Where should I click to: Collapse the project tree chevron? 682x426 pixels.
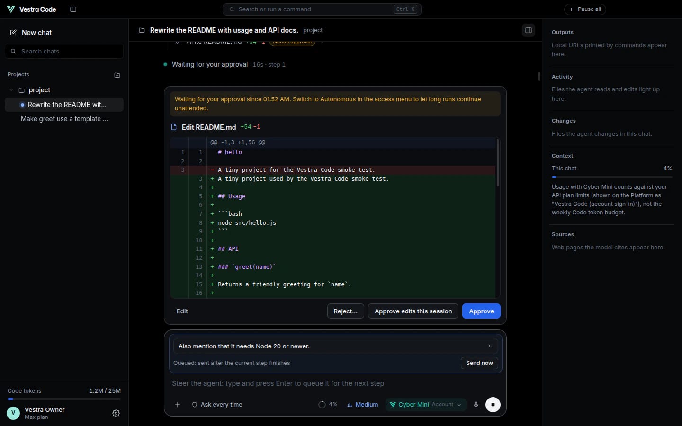pyautogui.click(x=11, y=90)
